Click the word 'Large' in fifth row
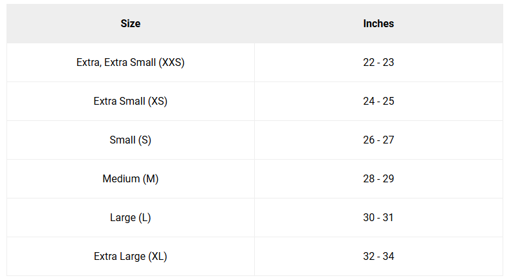Viewport: 511px width, 278px height. (x=123, y=218)
